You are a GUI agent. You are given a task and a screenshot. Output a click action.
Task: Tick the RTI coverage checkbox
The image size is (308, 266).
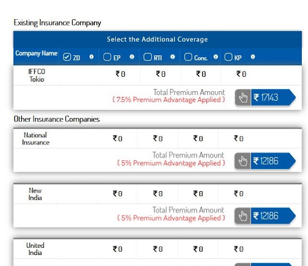coord(148,57)
